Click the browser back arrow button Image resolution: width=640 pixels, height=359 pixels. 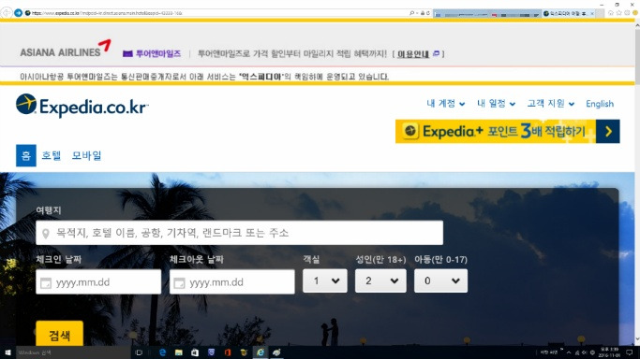pos(7,13)
